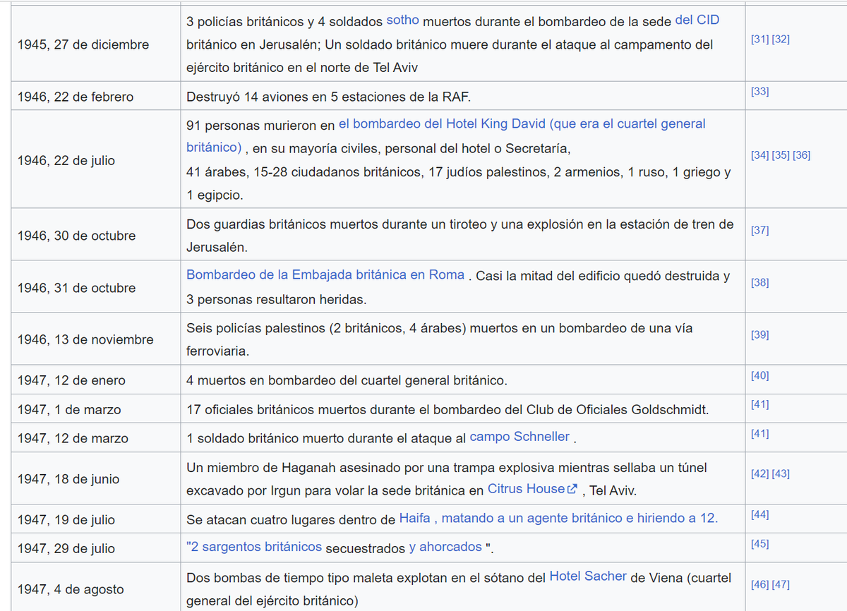Go to citation [39]

[x=759, y=335]
